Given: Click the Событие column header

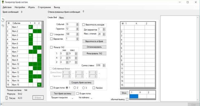Looking at the screenshot, I should pyautogui.click(x=16, y=23).
